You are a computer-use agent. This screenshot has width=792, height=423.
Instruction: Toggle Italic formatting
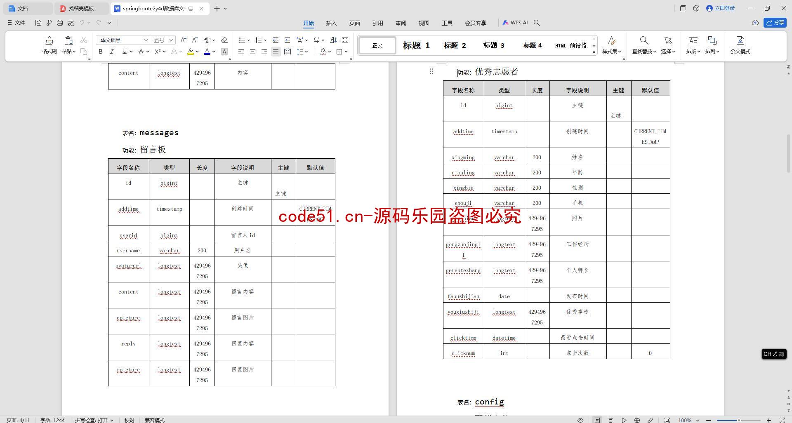pyautogui.click(x=112, y=52)
